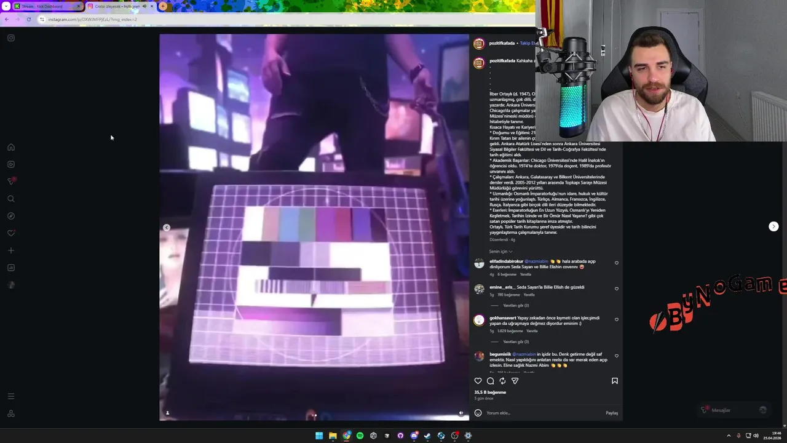This screenshot has width=787, height=443.
Task: View tagged people icon on the video
Action: [x=167, y=413]
